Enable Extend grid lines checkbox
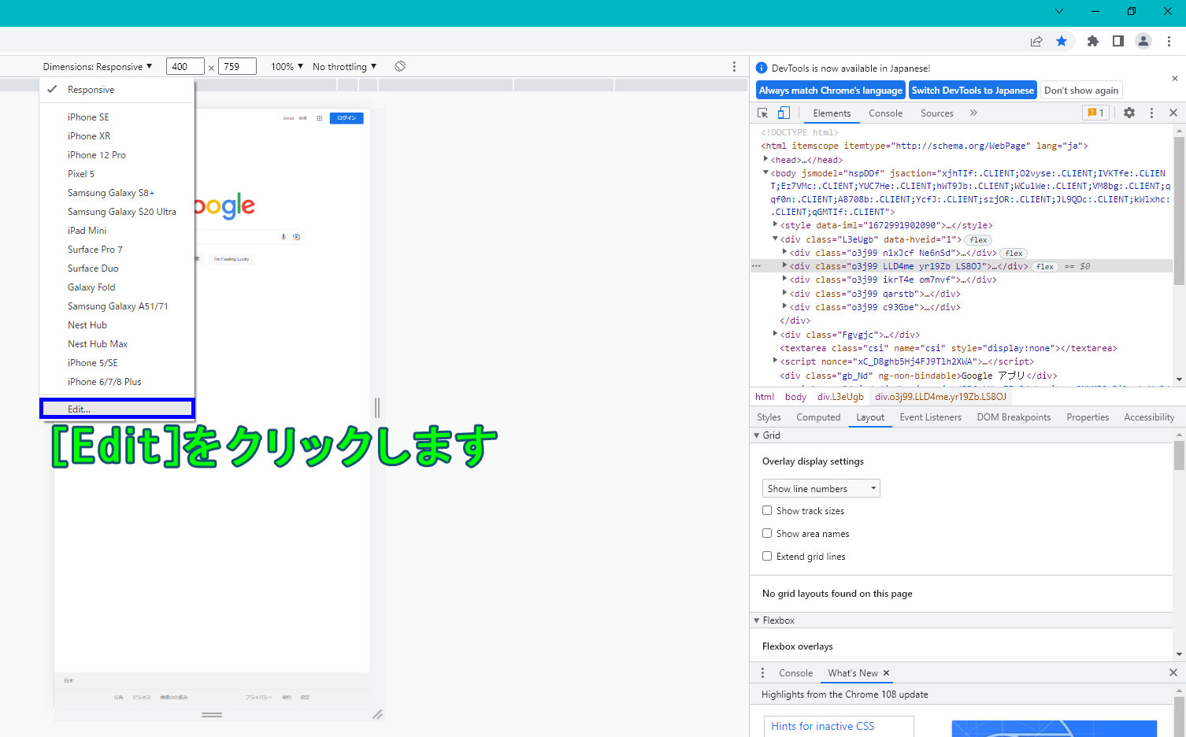The image size is (1186, 737). (767, 556)
